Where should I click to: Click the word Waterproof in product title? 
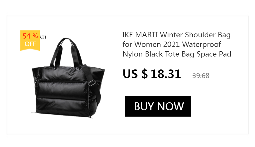pos(201,44)
